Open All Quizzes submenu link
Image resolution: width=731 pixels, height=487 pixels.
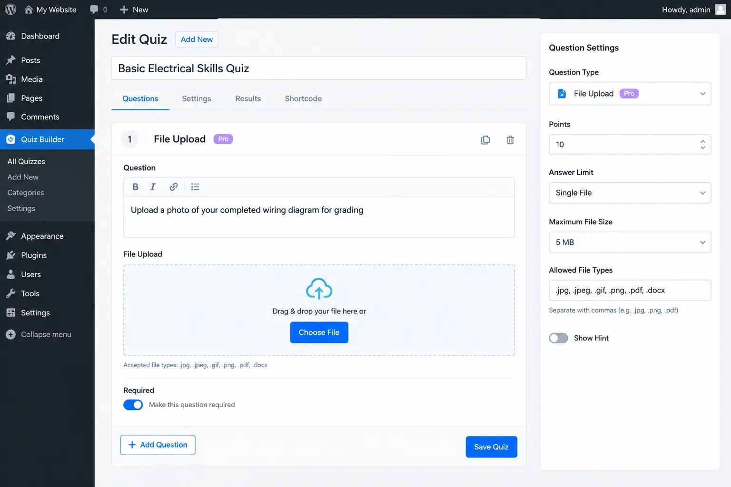(x=26, y=161)
